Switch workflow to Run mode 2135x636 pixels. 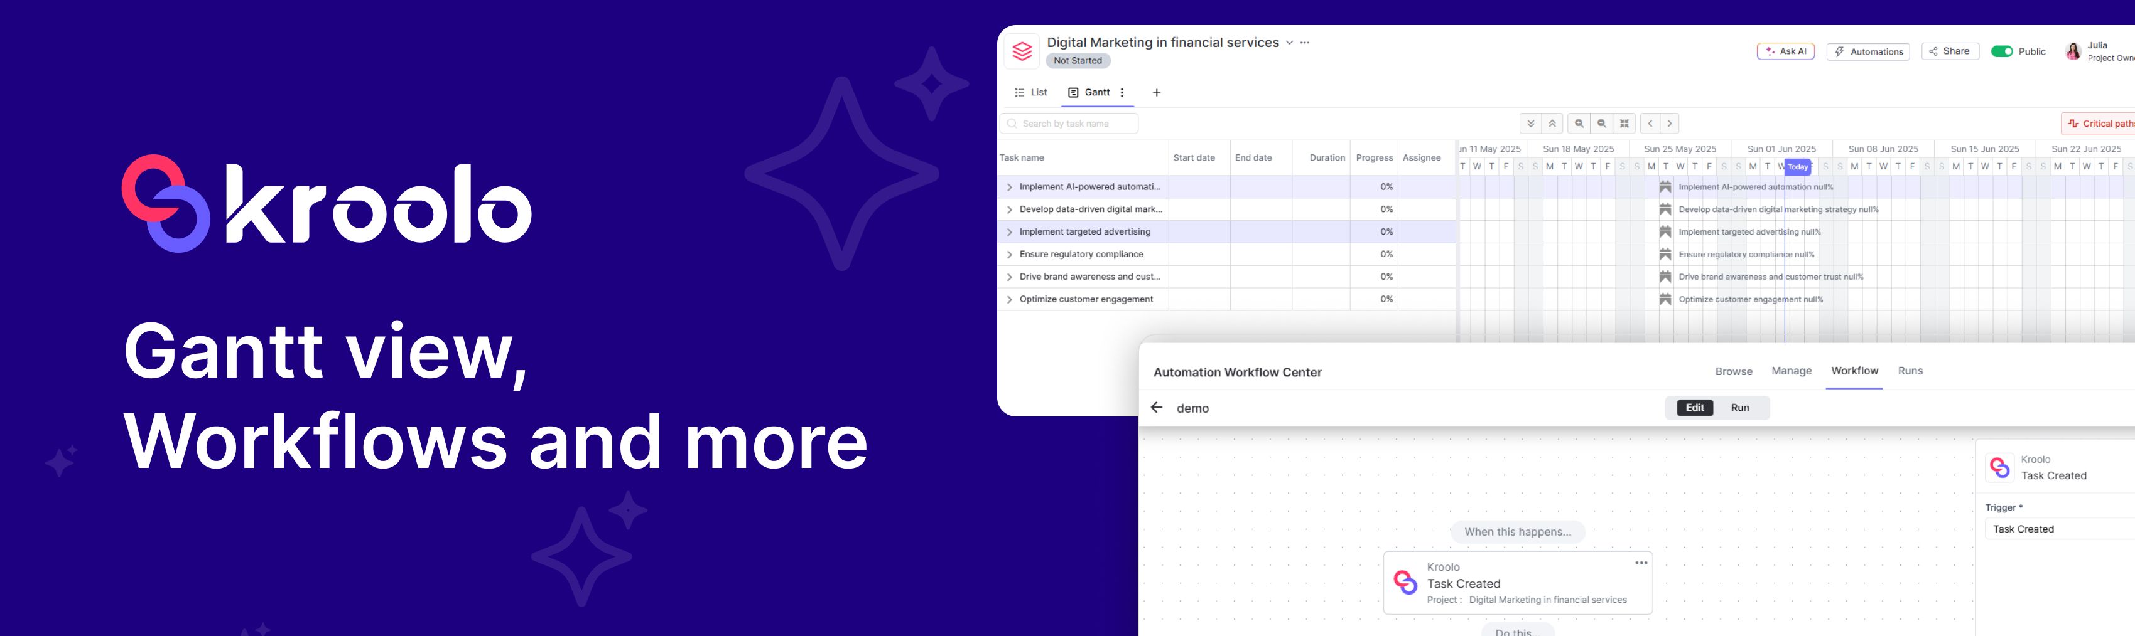[1739, 408]
